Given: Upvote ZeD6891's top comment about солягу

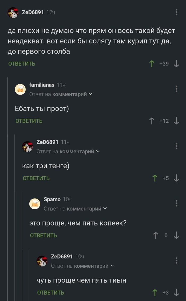Looking at the screenshot, I should (x=151, y=64).
